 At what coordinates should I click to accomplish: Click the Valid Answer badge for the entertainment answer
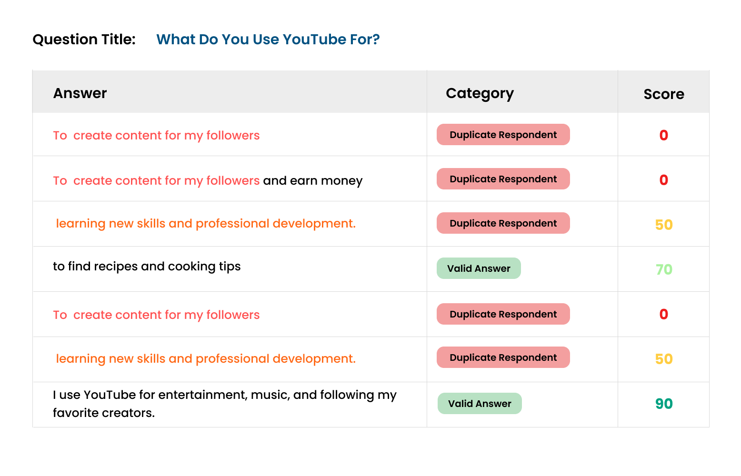pyautogui.click(x=480, y=404)
